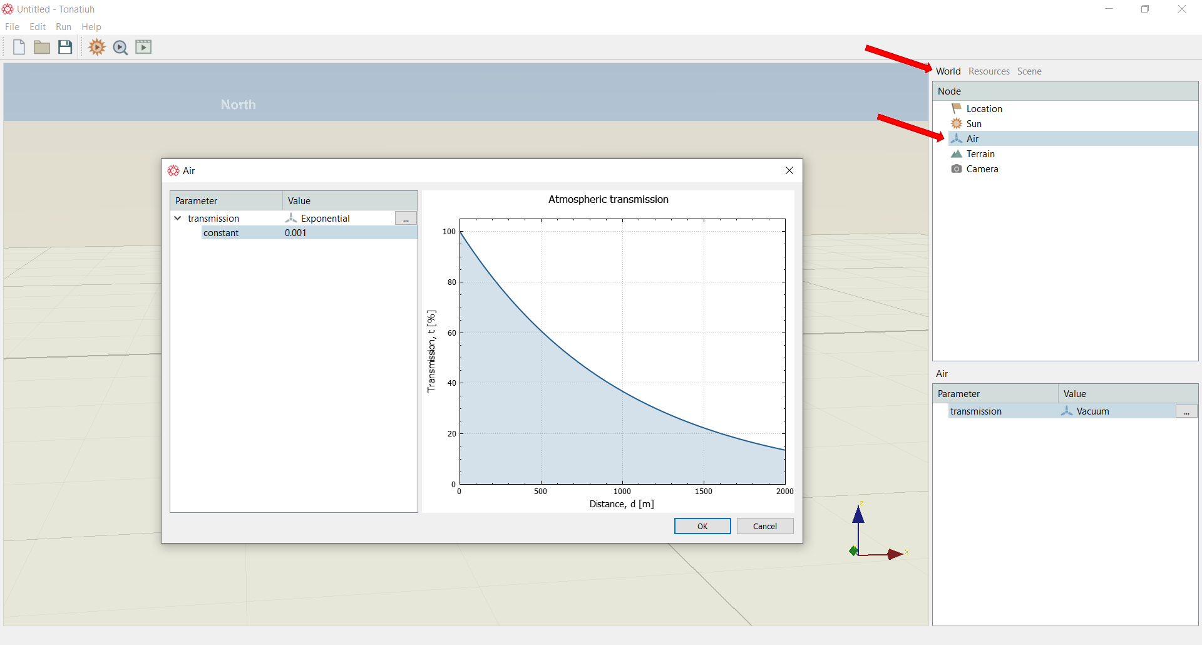The height and width of the screenshot is (645, 1202).
Task: Click the Atmospheric transmission chart title
Action: click(608, 199)
